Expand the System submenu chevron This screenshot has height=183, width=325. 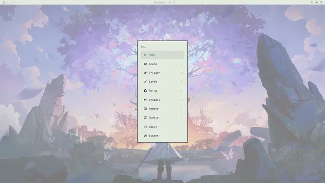[182, 136]
